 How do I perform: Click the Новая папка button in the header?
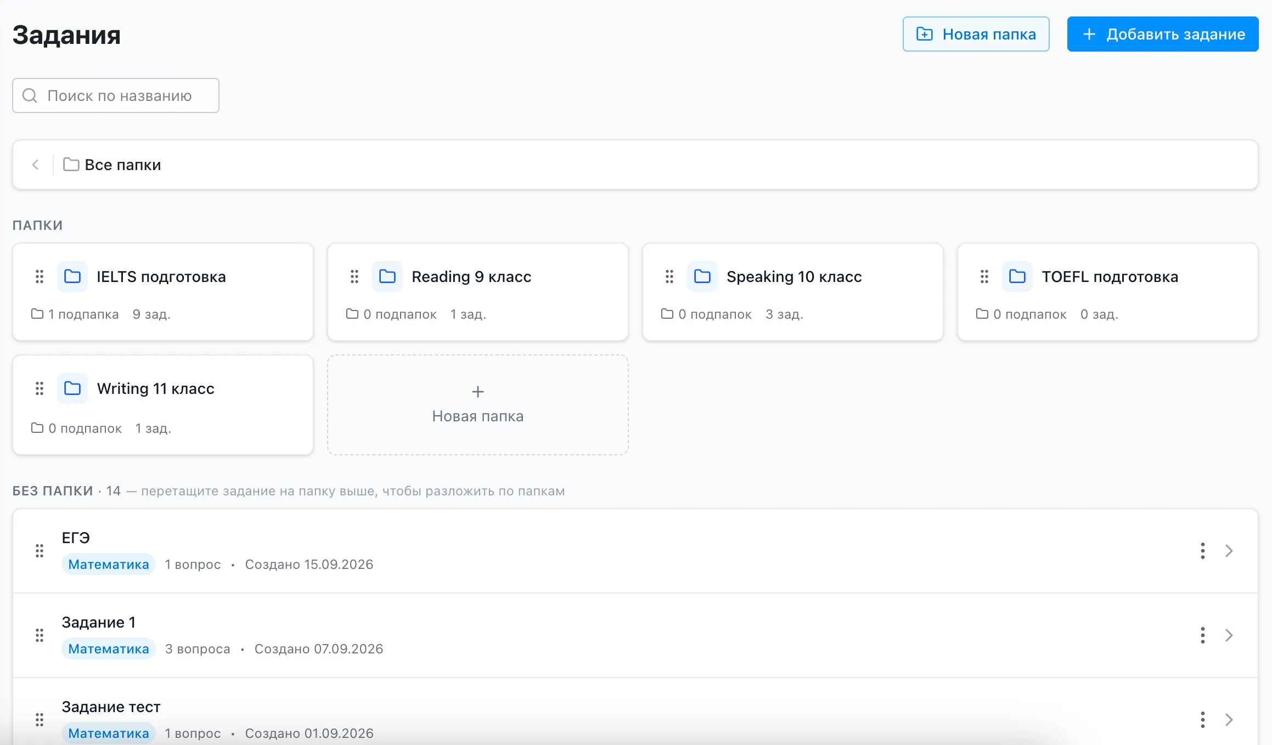pos(976,34)
